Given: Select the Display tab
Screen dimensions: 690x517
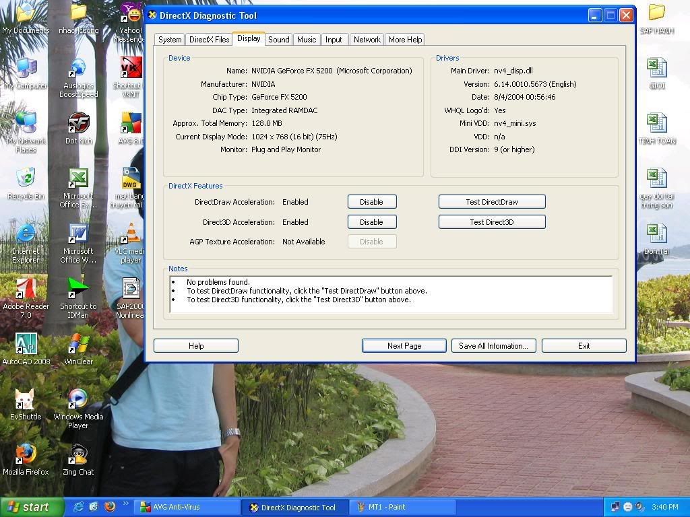Looking at the screenshot, I should coord(249,38).
